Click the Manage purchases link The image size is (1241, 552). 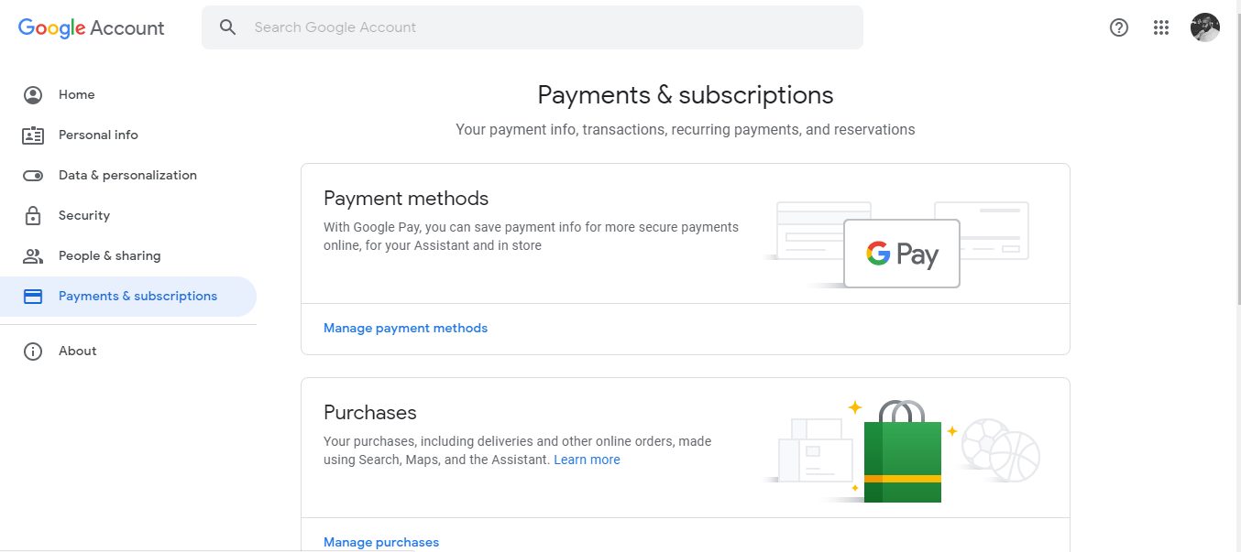click(x=381, y=542)
